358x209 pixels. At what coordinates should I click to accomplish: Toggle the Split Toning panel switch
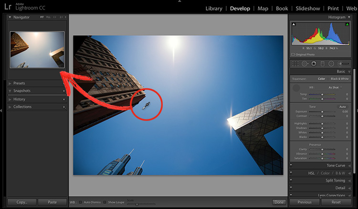(x=291, y=180)
